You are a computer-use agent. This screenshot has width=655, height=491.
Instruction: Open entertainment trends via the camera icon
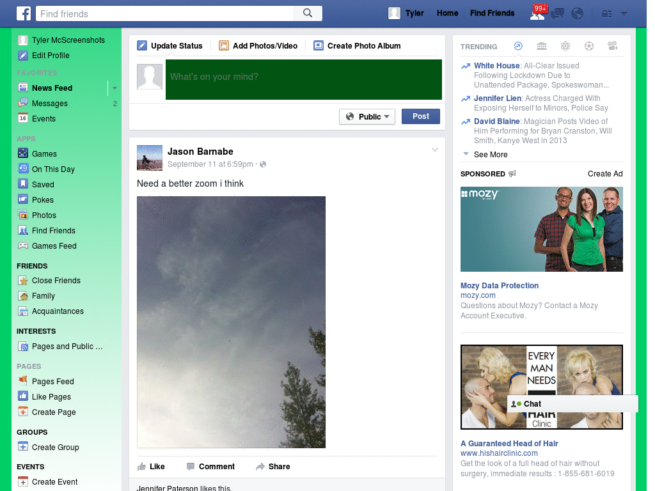coord(612,46)
